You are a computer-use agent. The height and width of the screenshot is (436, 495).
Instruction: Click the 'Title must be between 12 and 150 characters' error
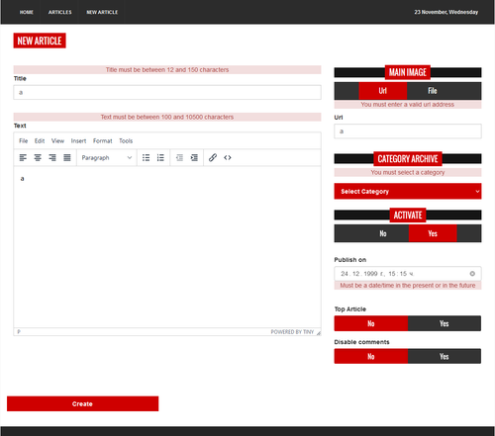pyautogui.click(x=167, y=70)
